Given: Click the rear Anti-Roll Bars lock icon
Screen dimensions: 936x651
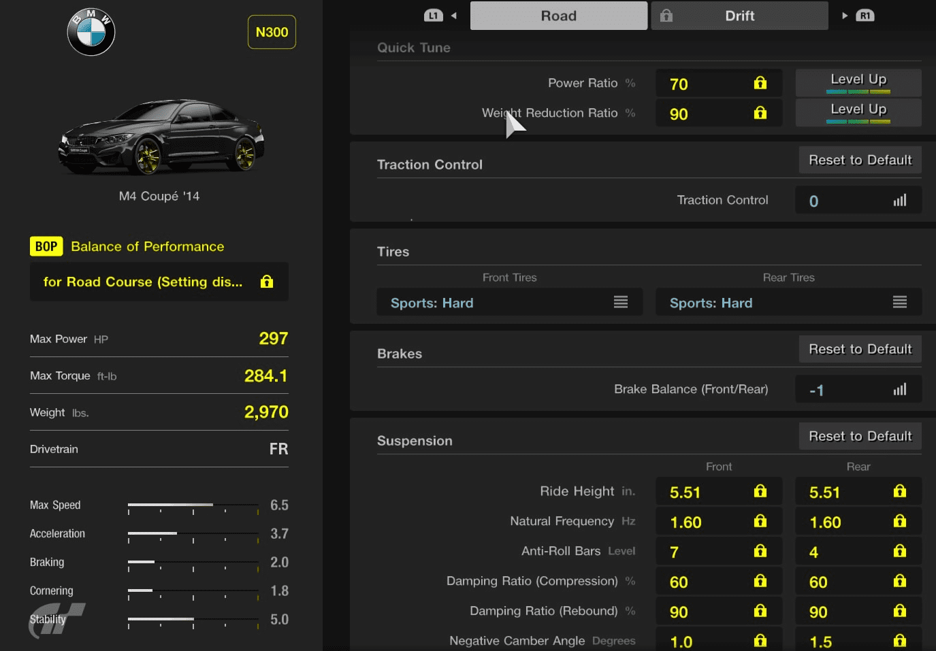Looking at the screenshot, I should [x=900, y=551].
